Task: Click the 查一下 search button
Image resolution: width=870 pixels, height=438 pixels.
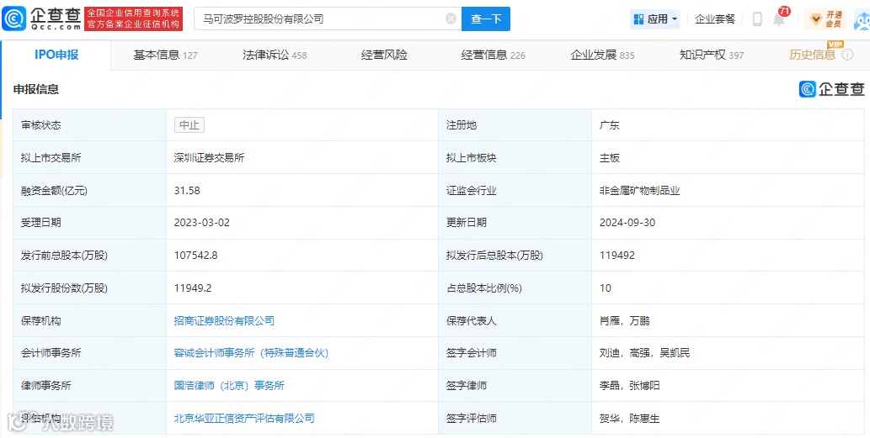Action: pos(486,18)
